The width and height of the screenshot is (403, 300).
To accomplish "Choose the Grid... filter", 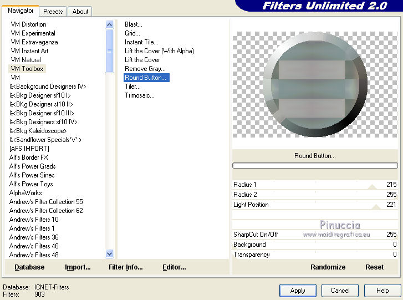I will coord(132,33).
